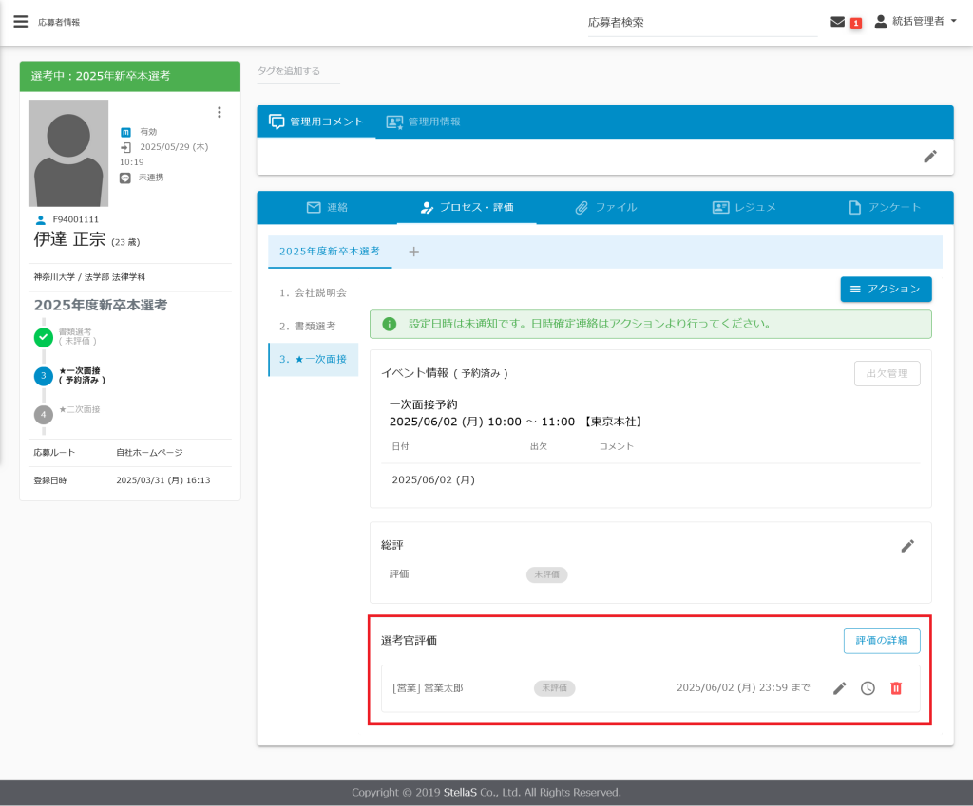Select step 2. 書類選考
Viewport: 973px width, 806px height.
click(x=308, y=326)
